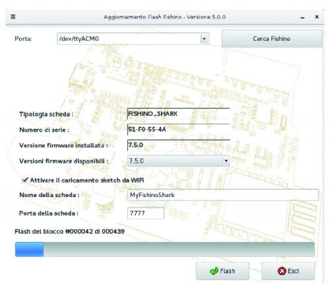The width and height of the screenshot is (330, 292).
Task: Minimize the Aggiornamento Flash Fishino window
Action: [302, 18]
